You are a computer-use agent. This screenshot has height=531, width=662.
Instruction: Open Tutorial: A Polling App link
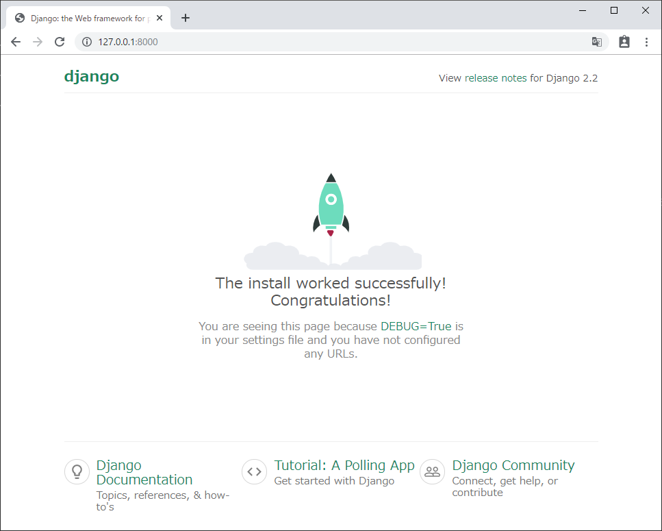(344, 465)
